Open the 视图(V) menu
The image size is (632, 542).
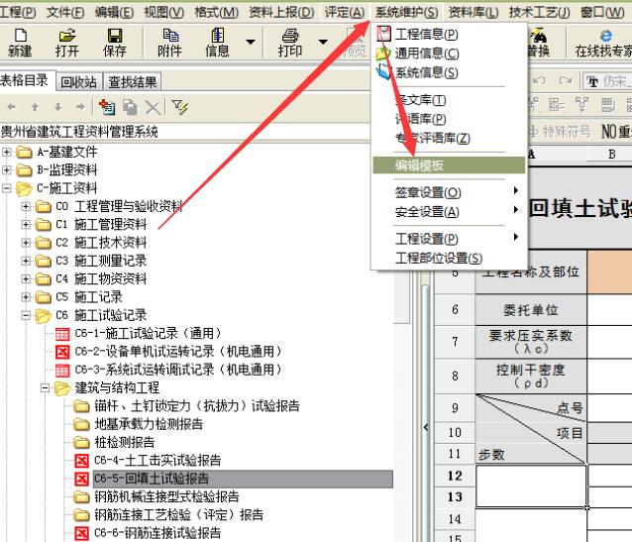164,13
